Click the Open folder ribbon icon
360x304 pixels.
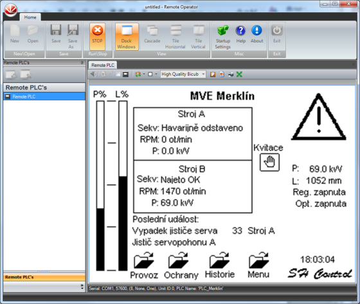33,34
